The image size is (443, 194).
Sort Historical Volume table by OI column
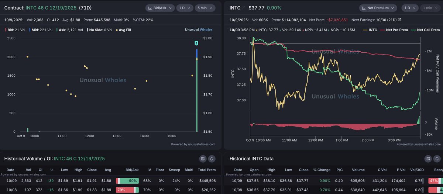coord(41,170)
